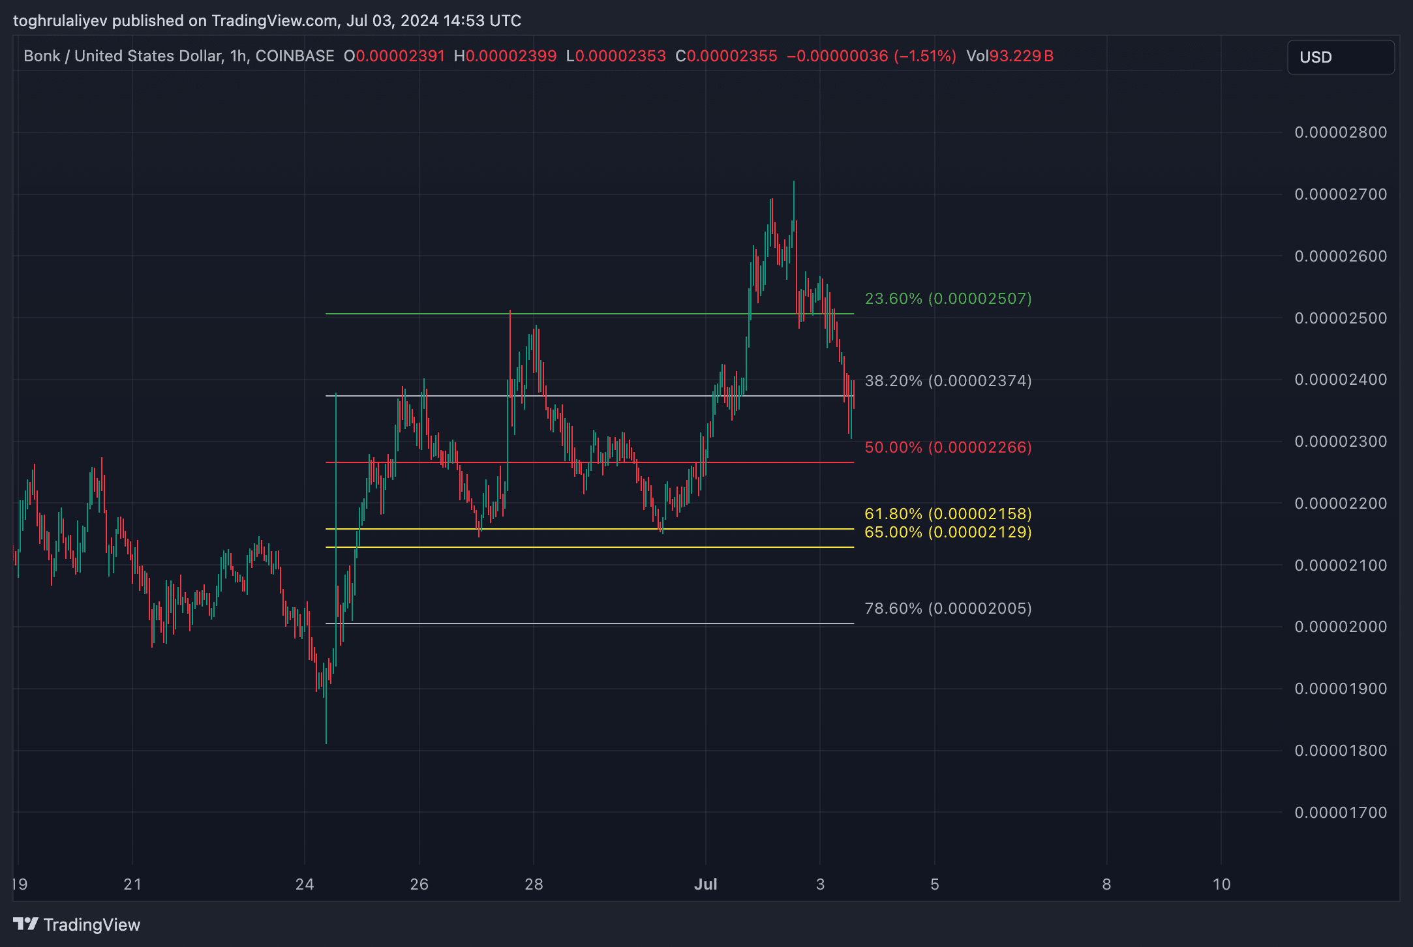Click the 0.00001800 price axis label
Screen dimensions: 1413x947
[1341, 751]
